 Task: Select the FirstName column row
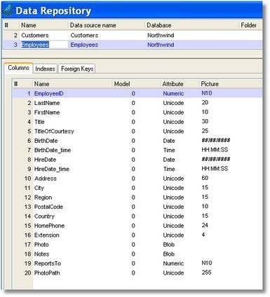click(137, 112)
